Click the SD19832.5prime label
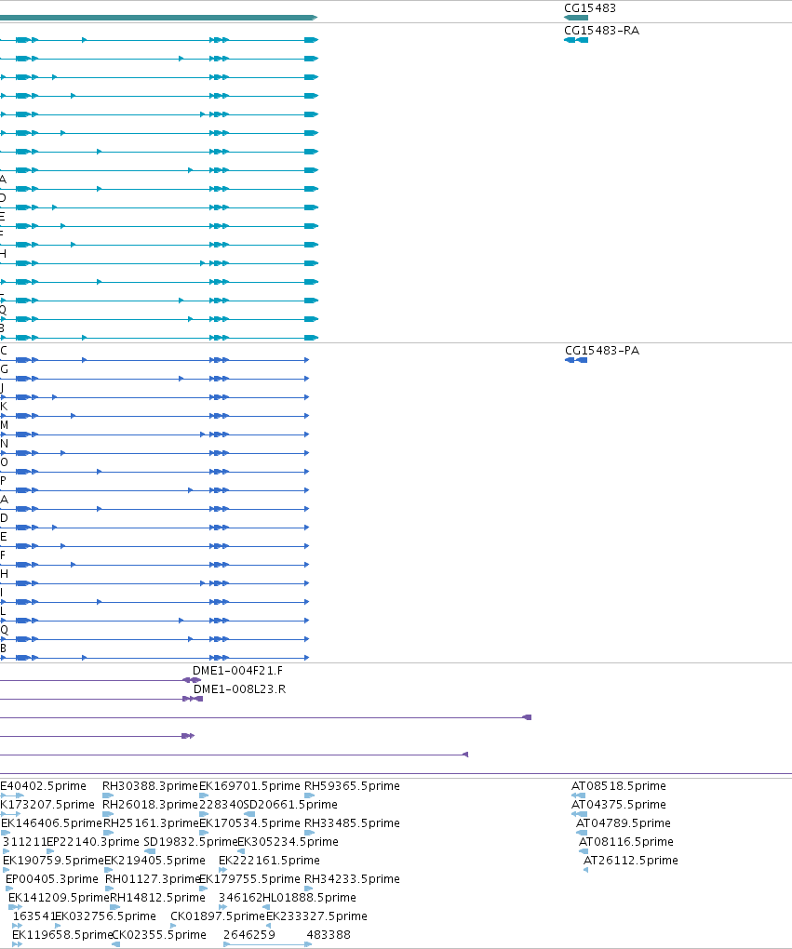The width and height of the screenshot is (792, 949). (191, 842)
